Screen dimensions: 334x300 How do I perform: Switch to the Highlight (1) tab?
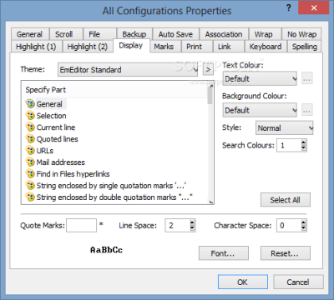pos(36,47)
